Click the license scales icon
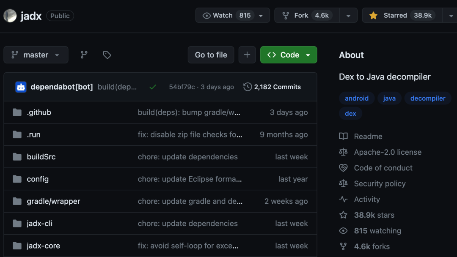This screenshot has height=257, width=457. (x=343, y=152)
